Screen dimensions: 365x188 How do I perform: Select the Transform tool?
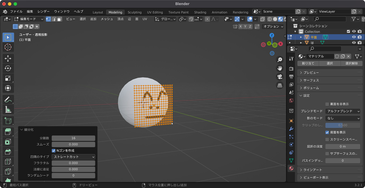[x=8, y=88]
